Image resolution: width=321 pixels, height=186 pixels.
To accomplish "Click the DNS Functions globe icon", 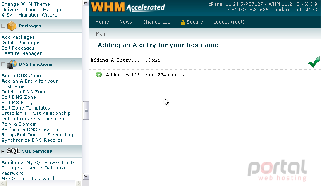I will click(x=12, y=64).
